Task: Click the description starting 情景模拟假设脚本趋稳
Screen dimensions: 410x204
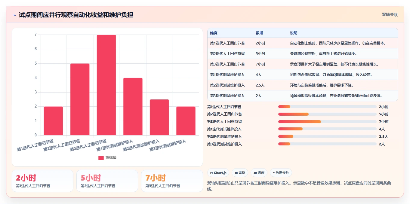Action: point(336,96)
